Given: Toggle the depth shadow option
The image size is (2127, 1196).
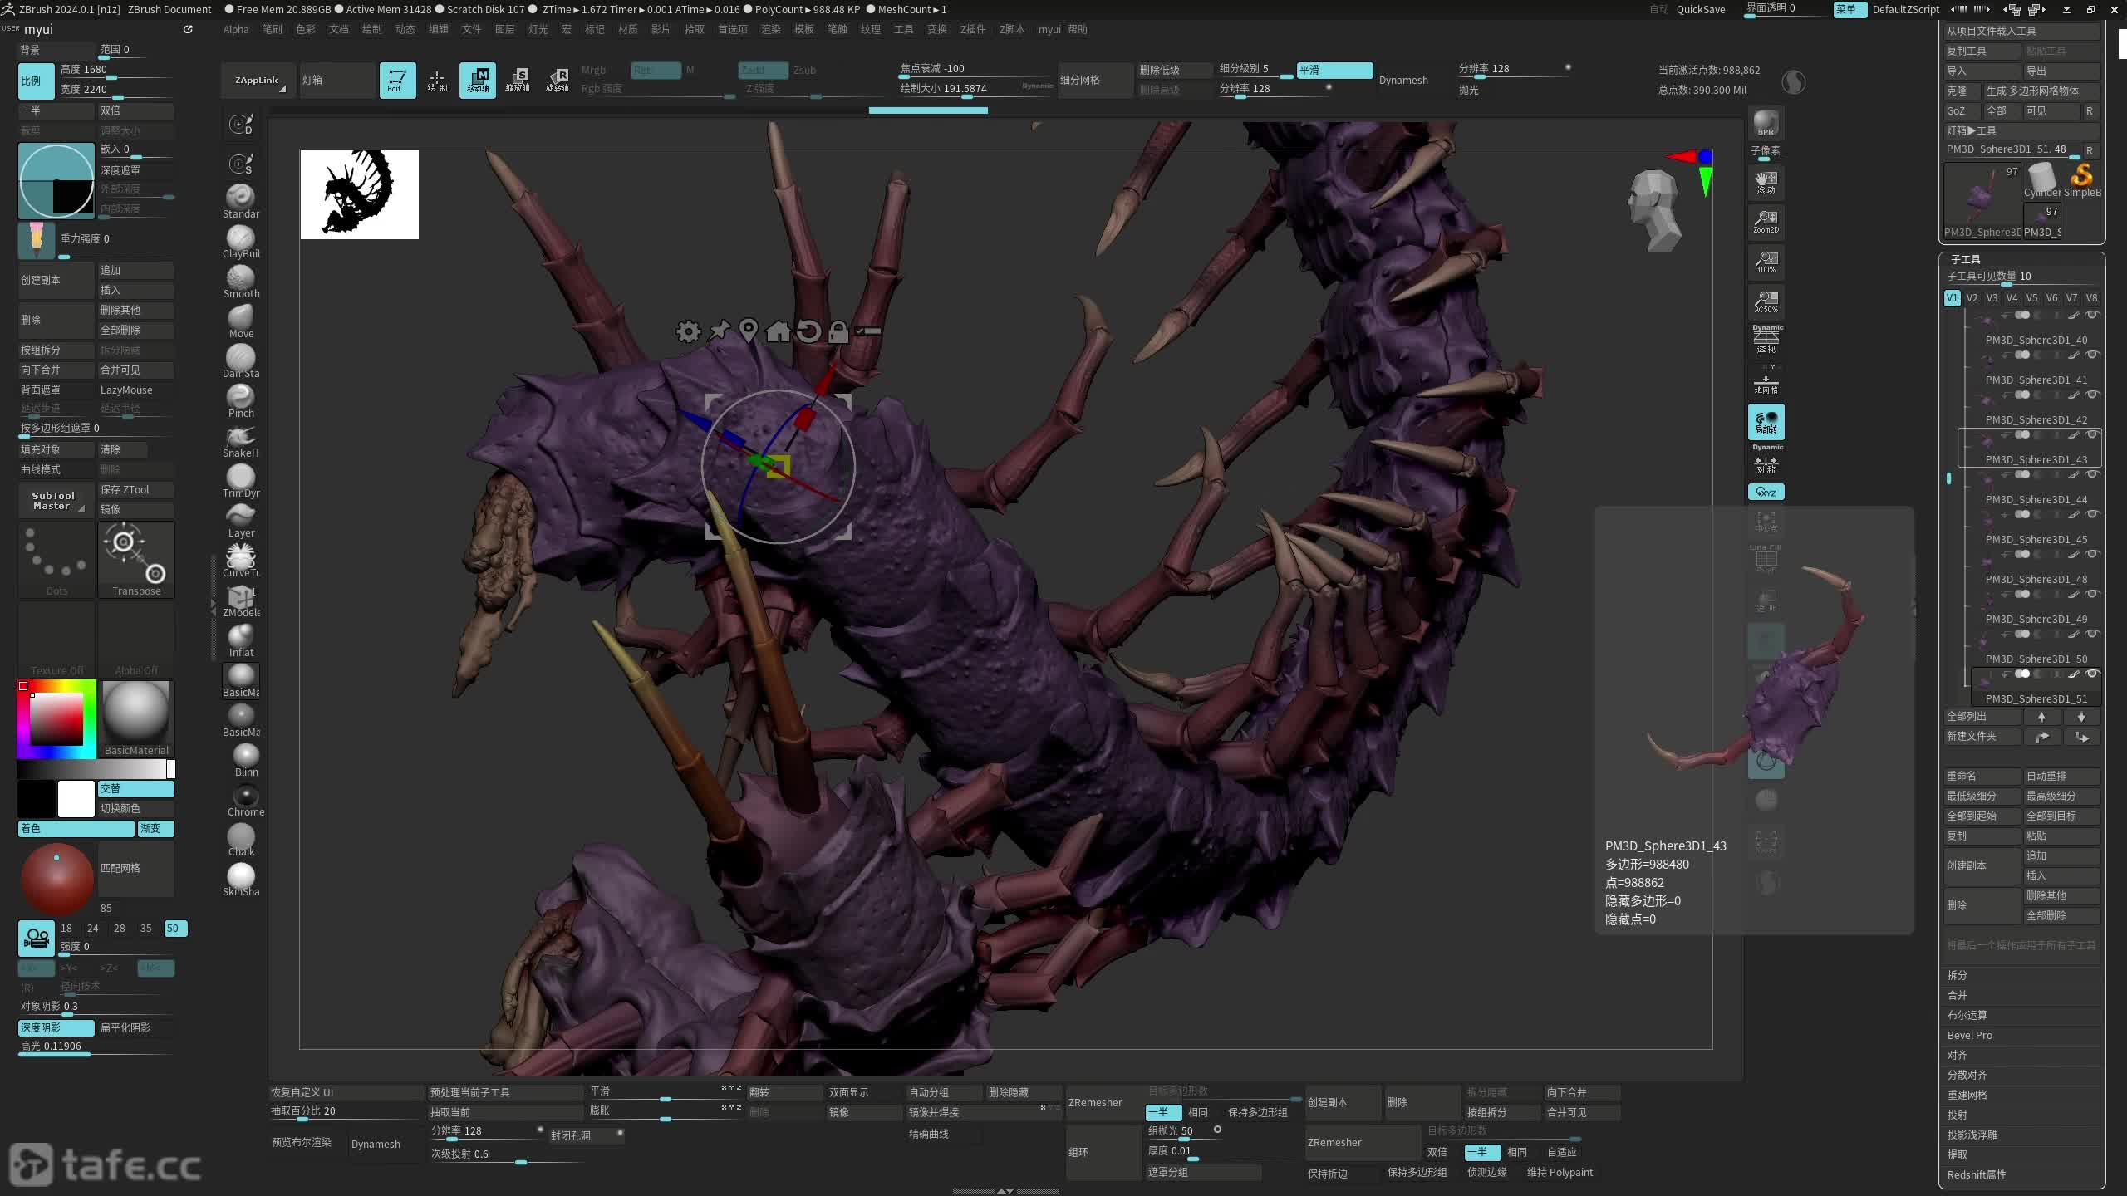Looking at the screenshot, I should [56, 1027].
